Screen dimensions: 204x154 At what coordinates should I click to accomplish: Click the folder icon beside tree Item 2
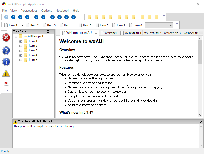pos(26,46)
